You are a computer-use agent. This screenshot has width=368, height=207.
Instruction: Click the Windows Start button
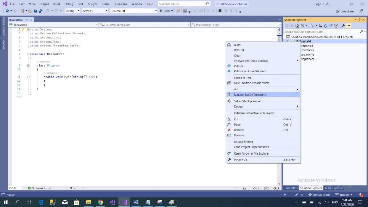pos(5,202)
